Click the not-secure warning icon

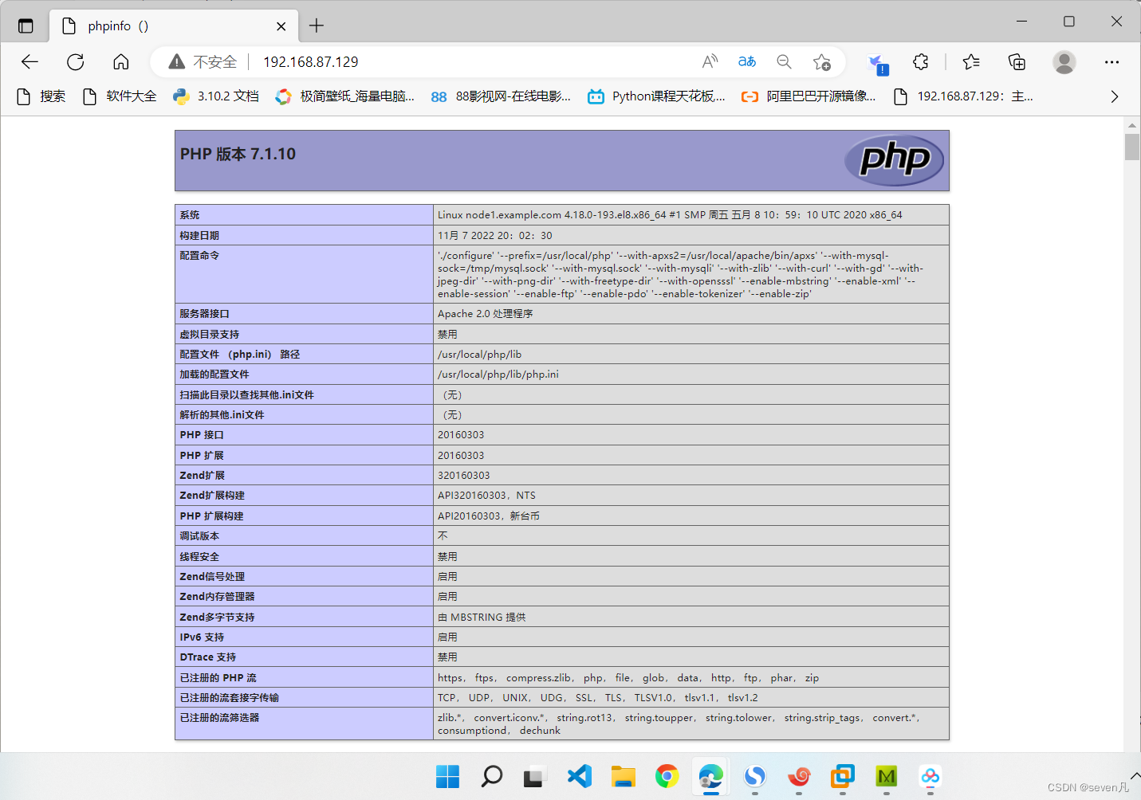coord(177,62)
